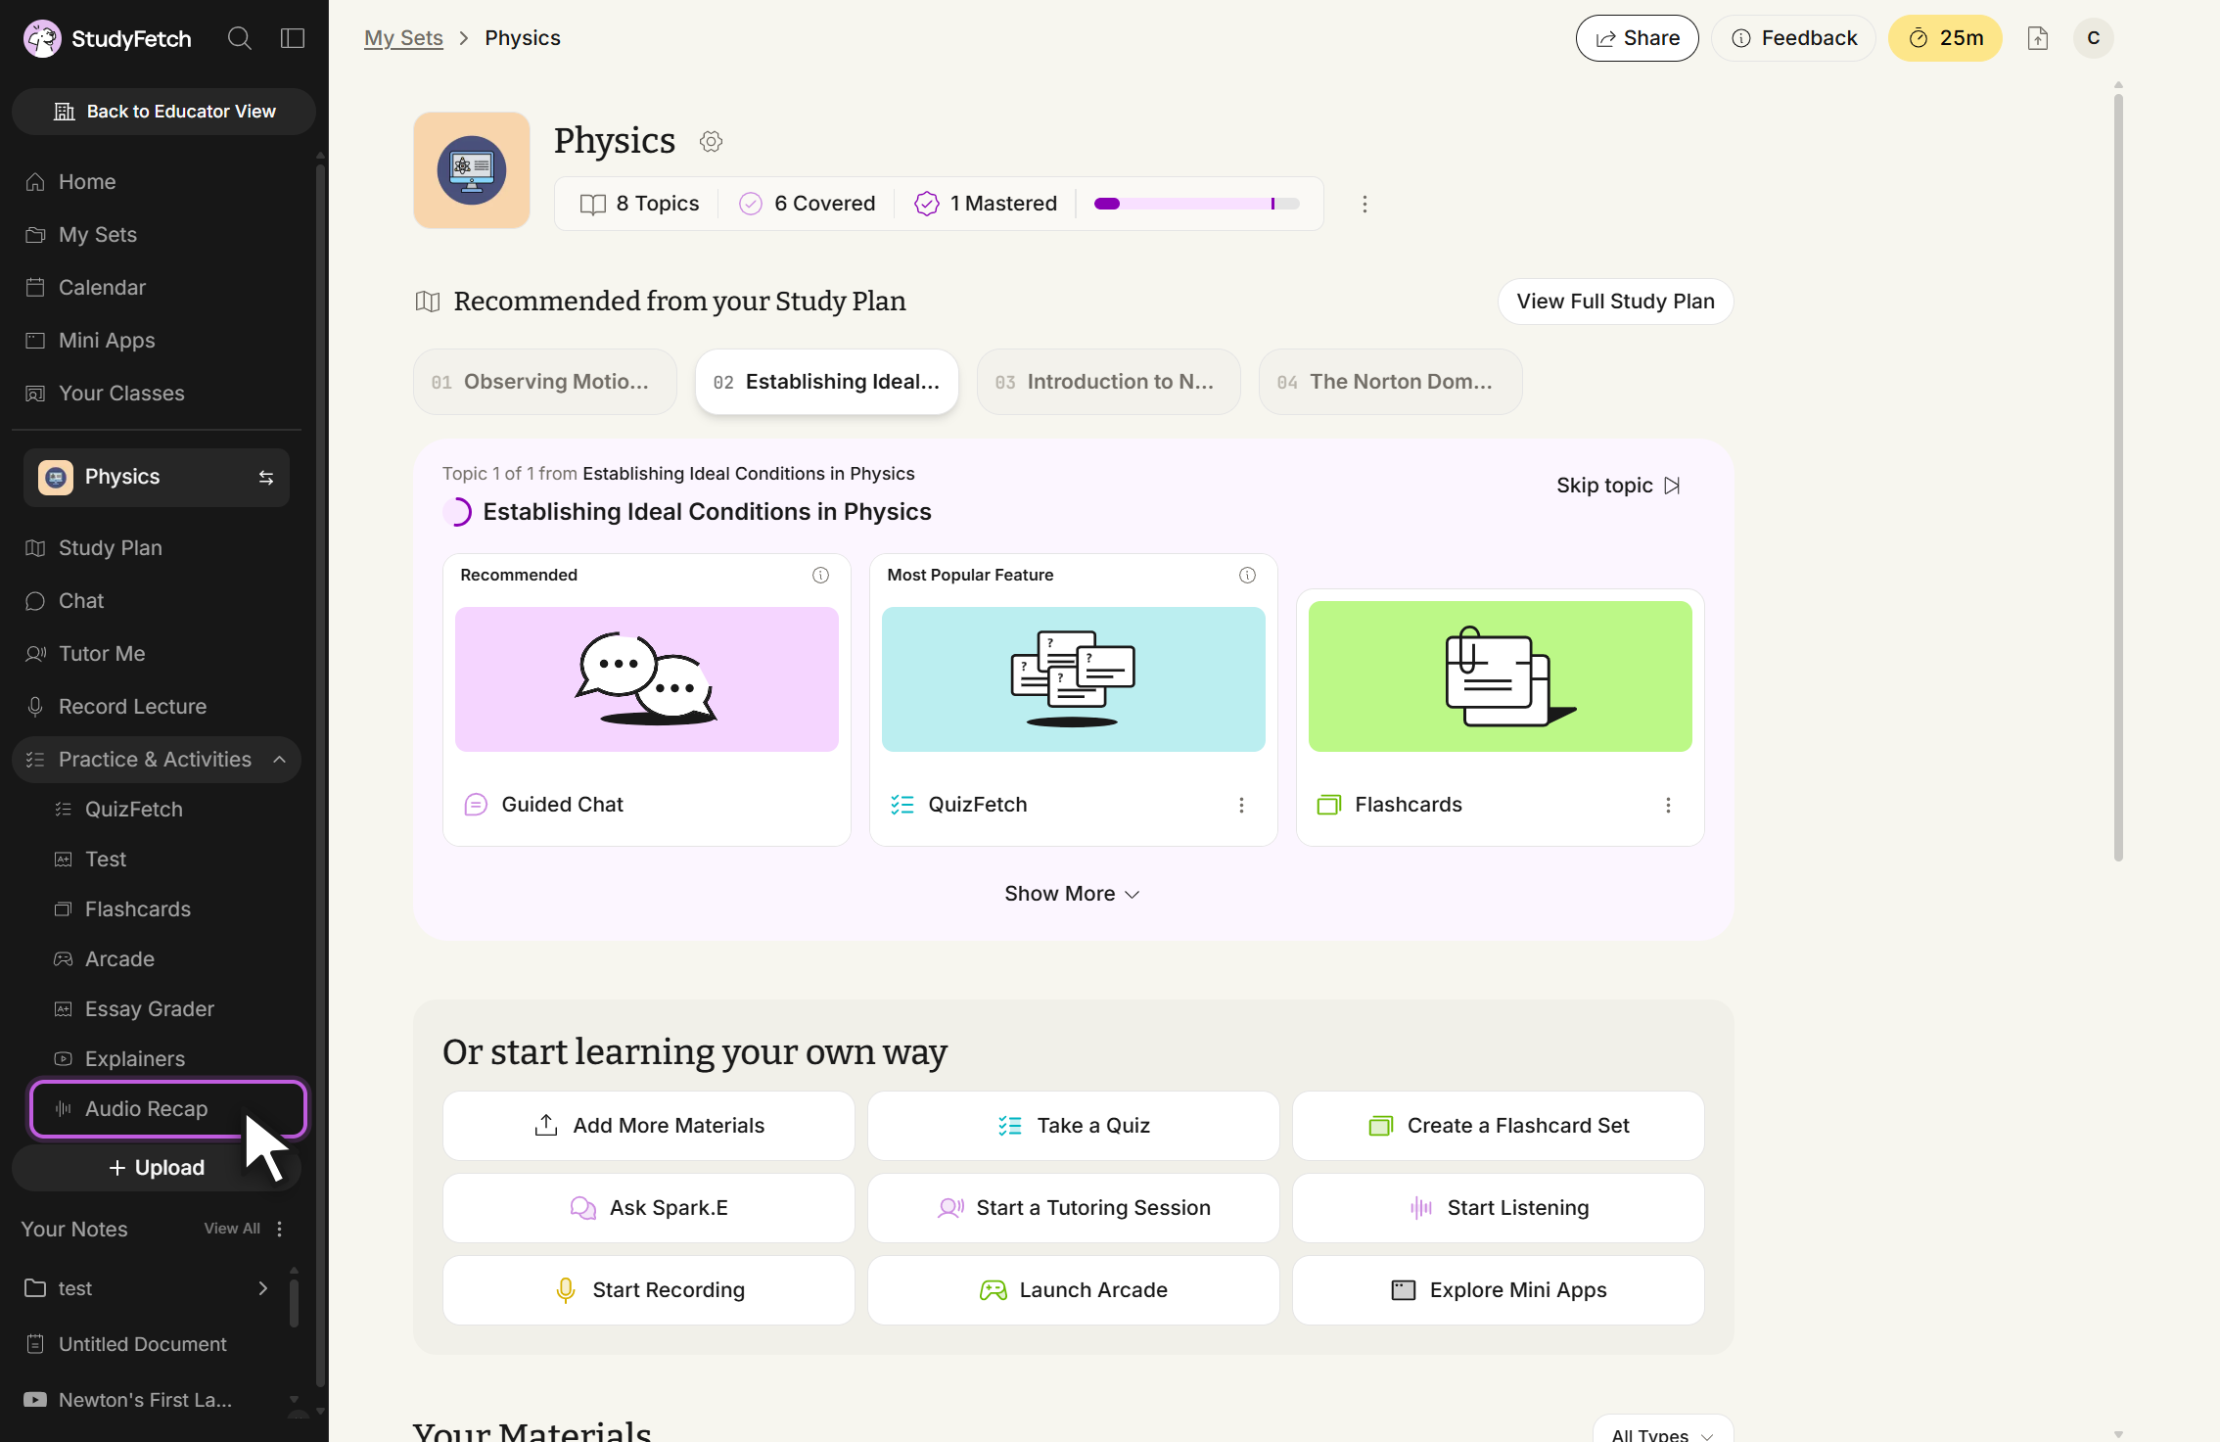Open the three-dot menu beside progress bar
The image size is (2220, 1442).
[1364, 204]
